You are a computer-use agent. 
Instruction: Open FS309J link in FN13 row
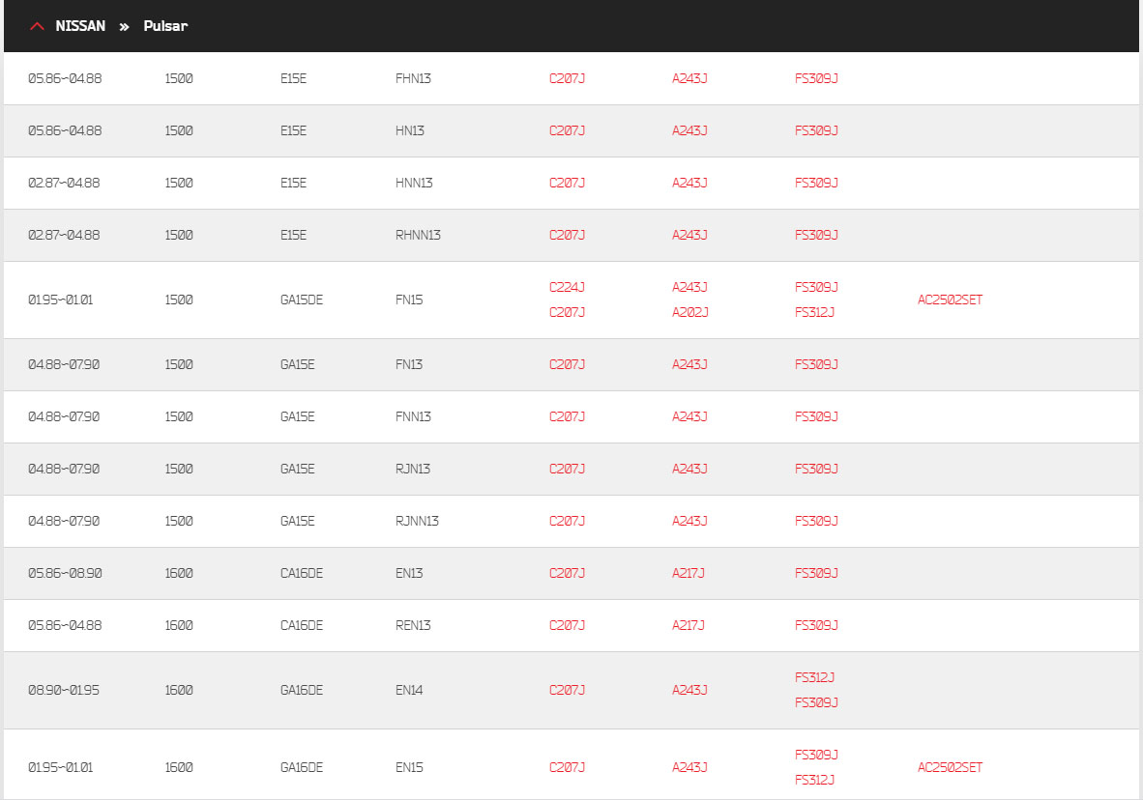[x=816, y=364]
